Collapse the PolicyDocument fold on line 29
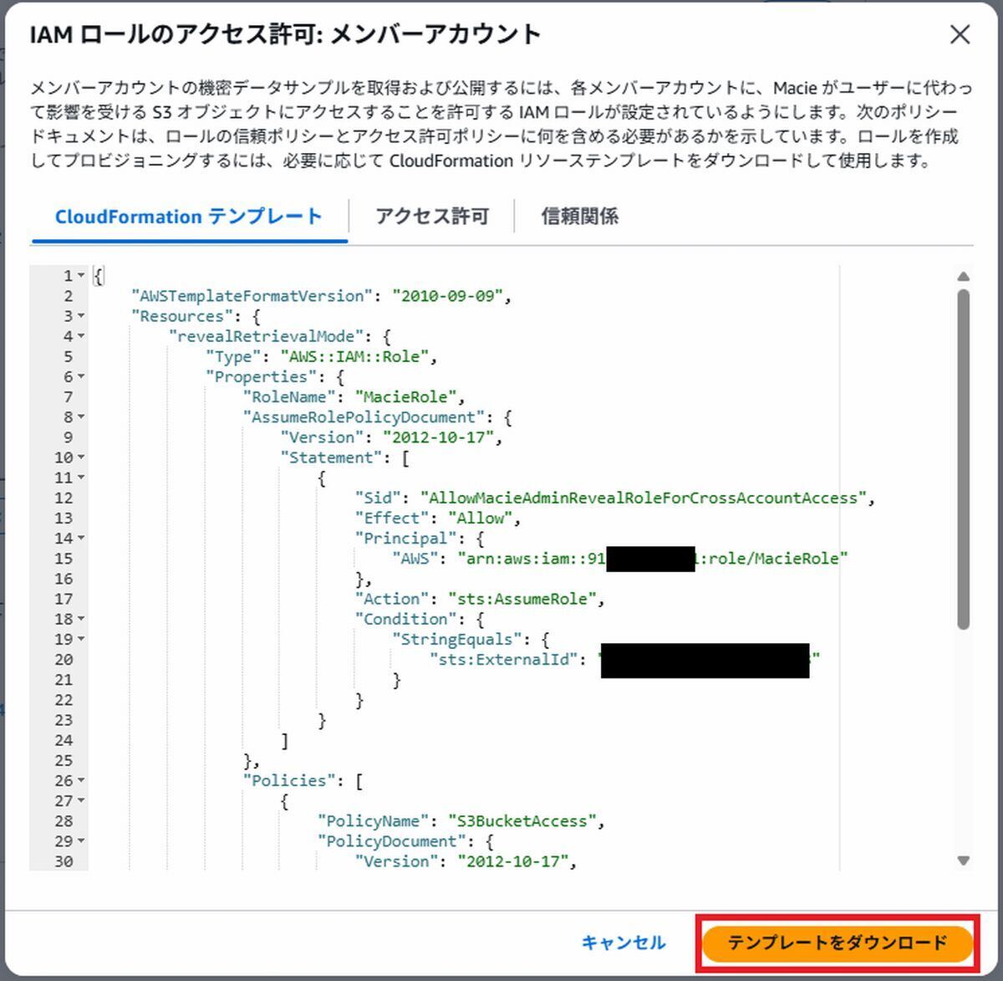The height and width of the screenshot is (981, 1003). [x=81, y=841]
